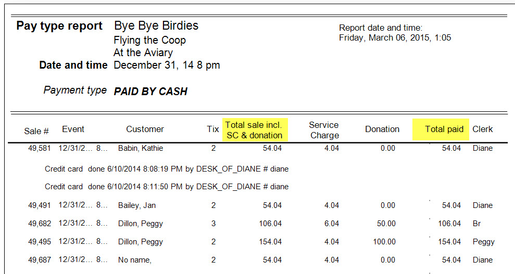This screenshot has width=515, height=274.
Task: Click sale number 49,682
Action: (x=40, y=224)
